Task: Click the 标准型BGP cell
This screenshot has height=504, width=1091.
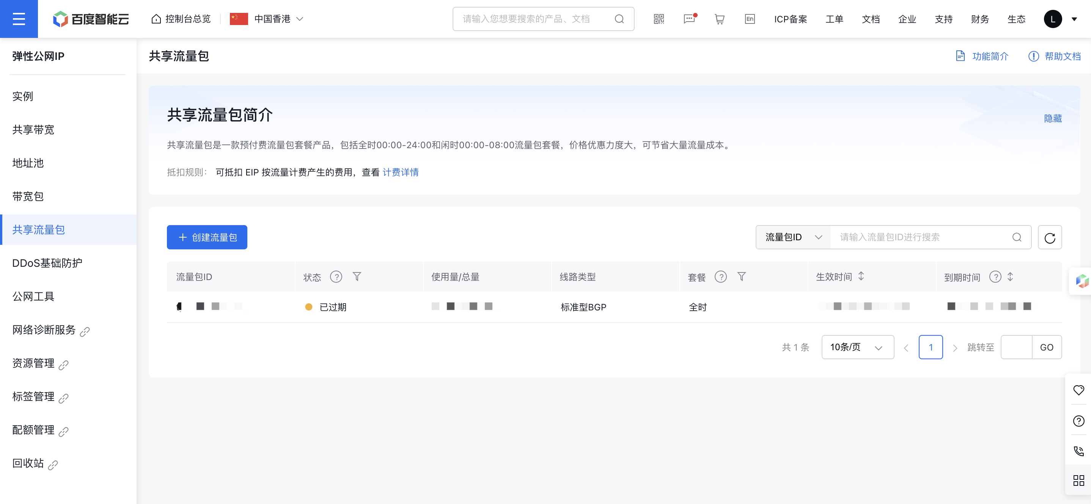Action: (583, 307)
